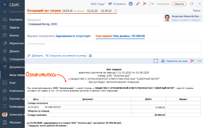
Task: Click the Календарь icon
Action: 5,107
